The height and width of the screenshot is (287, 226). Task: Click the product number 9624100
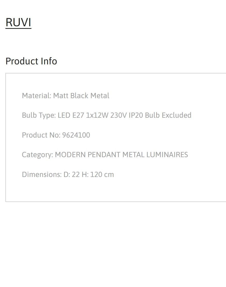click(x=76, y=135)
